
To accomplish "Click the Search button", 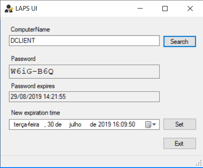I will click(179, 41).
